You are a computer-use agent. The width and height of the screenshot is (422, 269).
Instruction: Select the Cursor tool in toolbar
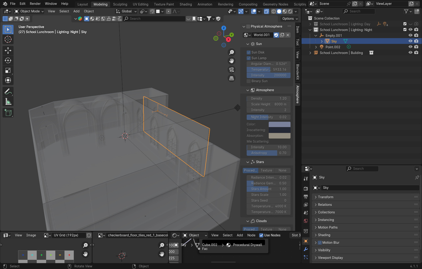8,40
